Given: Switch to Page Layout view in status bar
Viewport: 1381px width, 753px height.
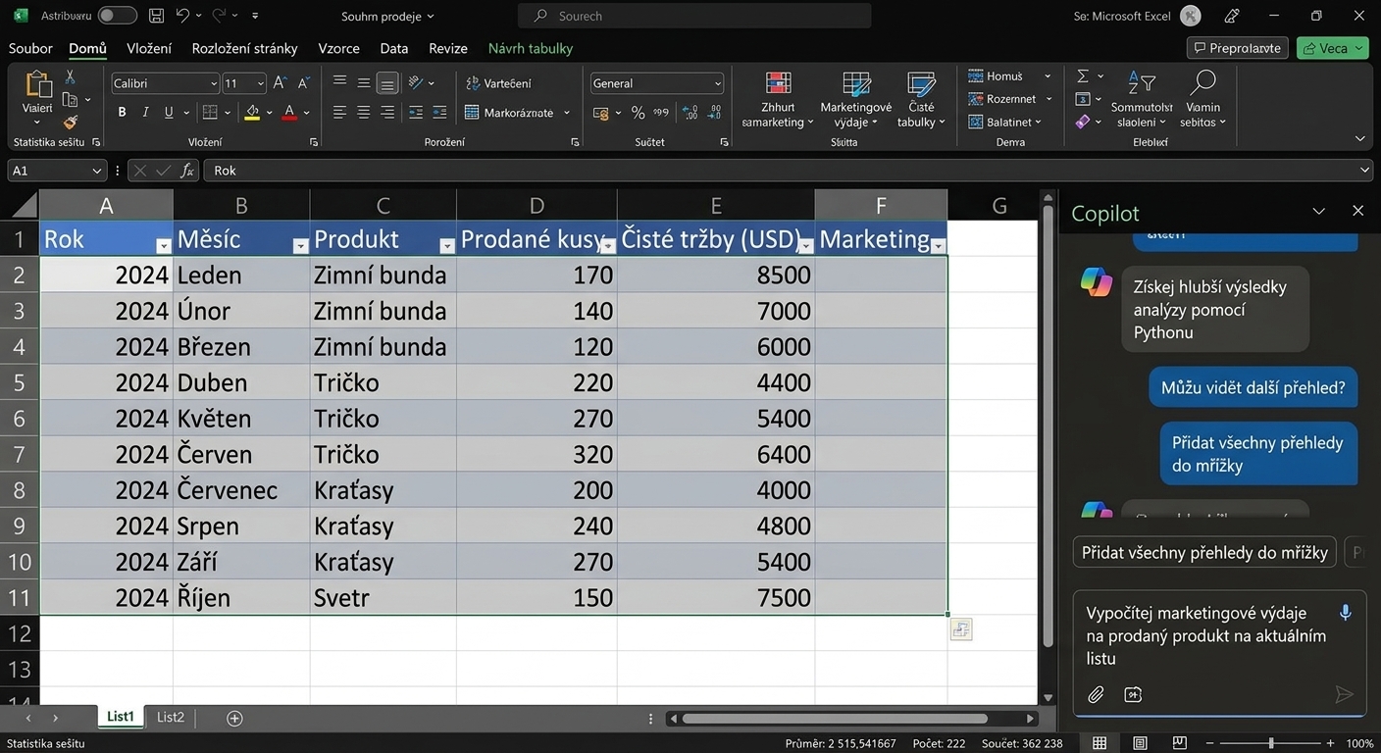Looking at the screenshot, I should pos(1140,743).
